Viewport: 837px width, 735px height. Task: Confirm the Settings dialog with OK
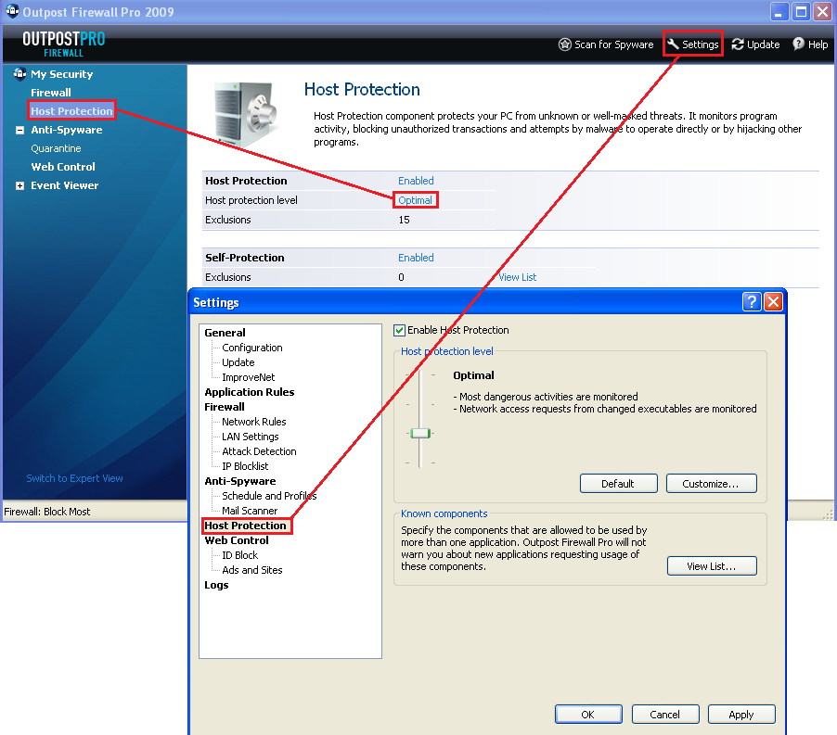click(x=588, y=715)
